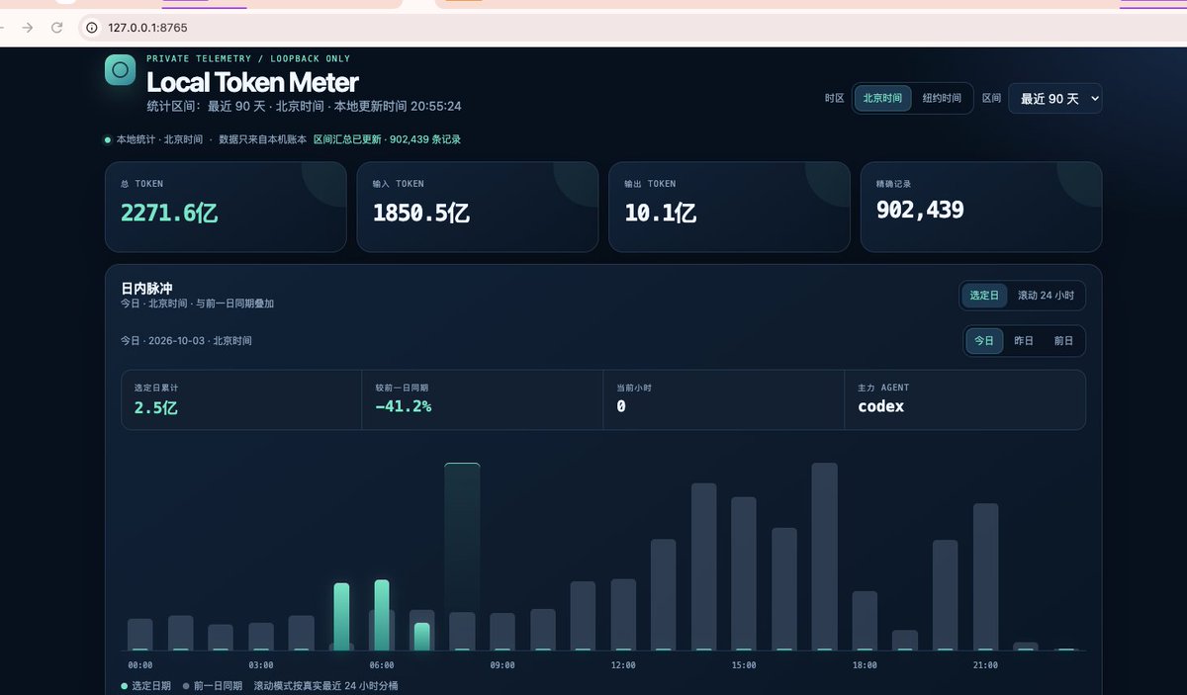1187x695 pixels.
Task: Open site info icon beside the URL
Action: point(92,28)
